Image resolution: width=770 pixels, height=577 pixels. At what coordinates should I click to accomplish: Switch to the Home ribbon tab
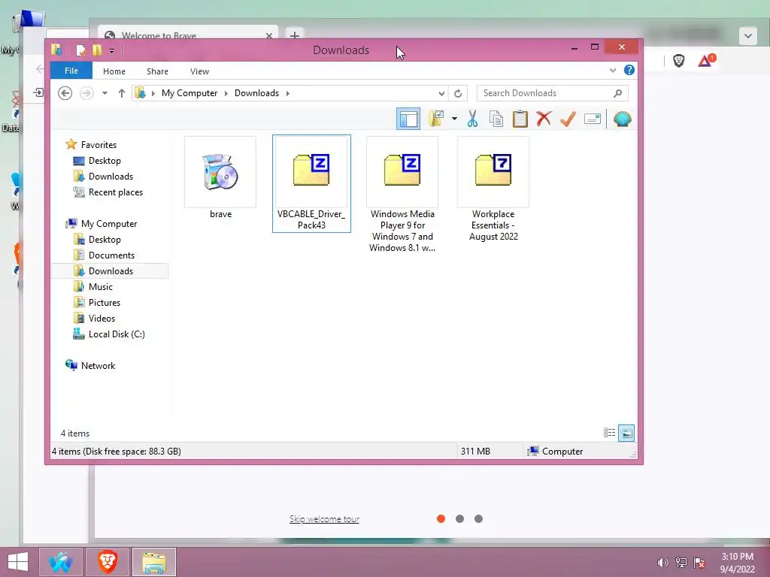(x=114, y=71)
